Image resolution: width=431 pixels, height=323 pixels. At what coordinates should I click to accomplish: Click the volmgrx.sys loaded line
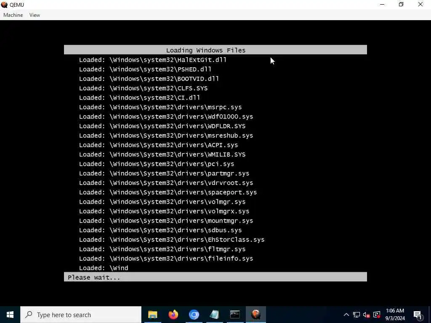point(165,212)
